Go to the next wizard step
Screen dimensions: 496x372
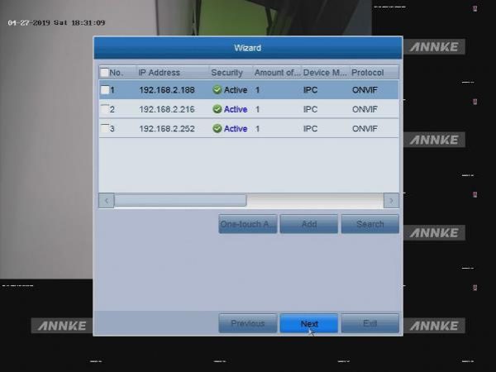[x=308, y=323]
